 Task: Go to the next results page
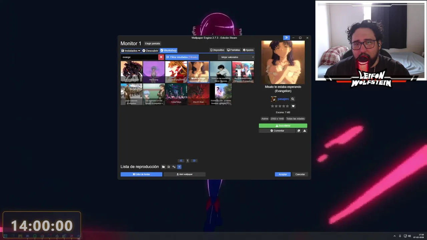pyautogui.click(x=194, y=161)
